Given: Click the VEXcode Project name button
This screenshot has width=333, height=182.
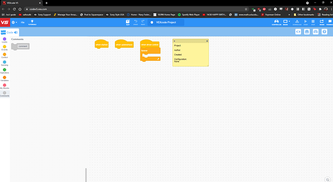Looking at the screenshot, I should click(166, 22).
